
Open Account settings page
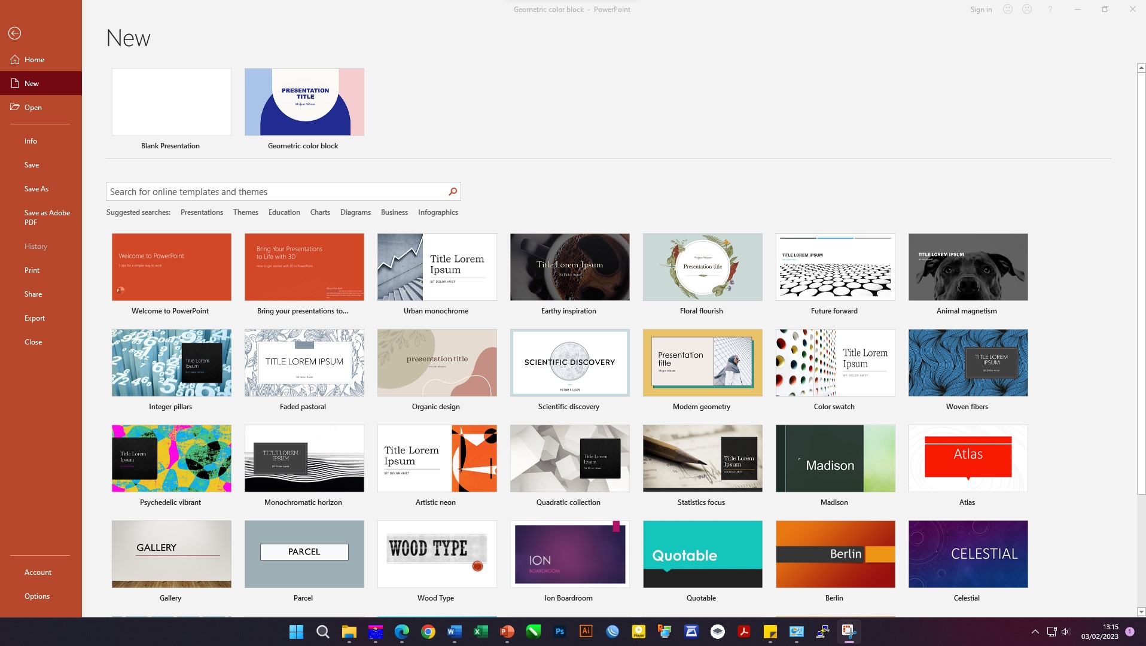point(38,572)
